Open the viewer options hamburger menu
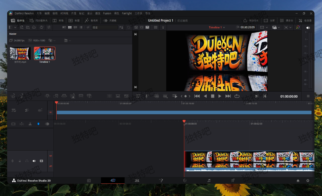 [x=308, y=96]
